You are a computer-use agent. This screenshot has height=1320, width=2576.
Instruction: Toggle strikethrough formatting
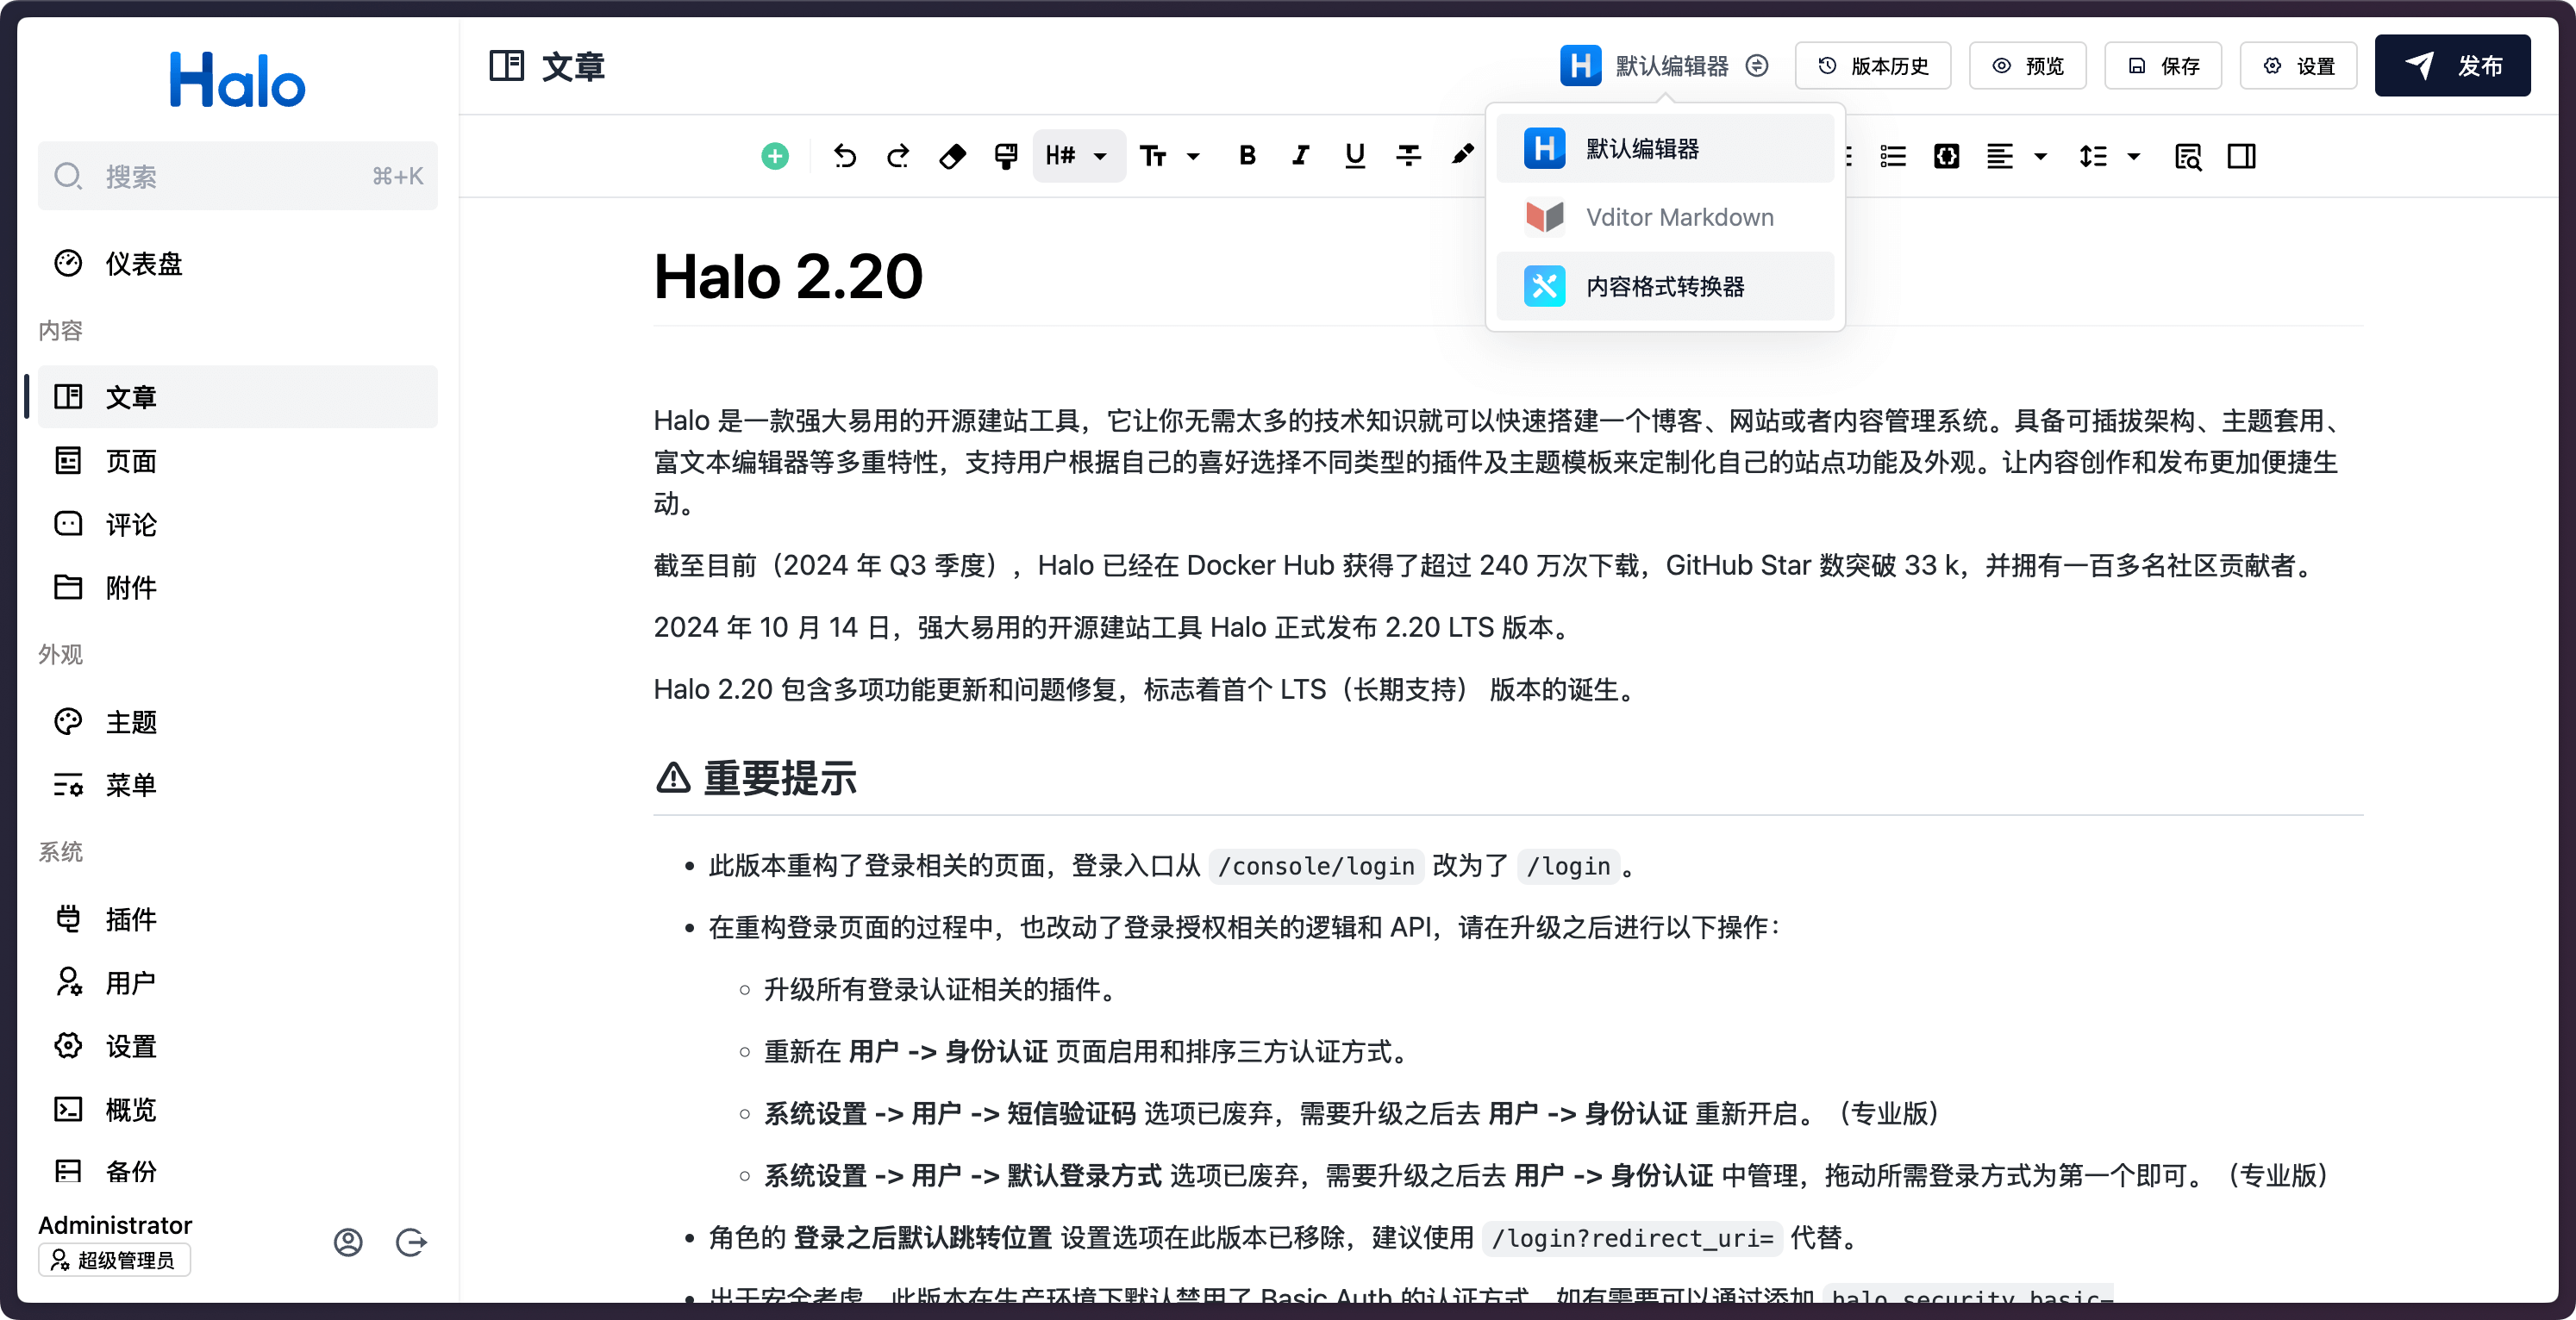[1408, 156]
